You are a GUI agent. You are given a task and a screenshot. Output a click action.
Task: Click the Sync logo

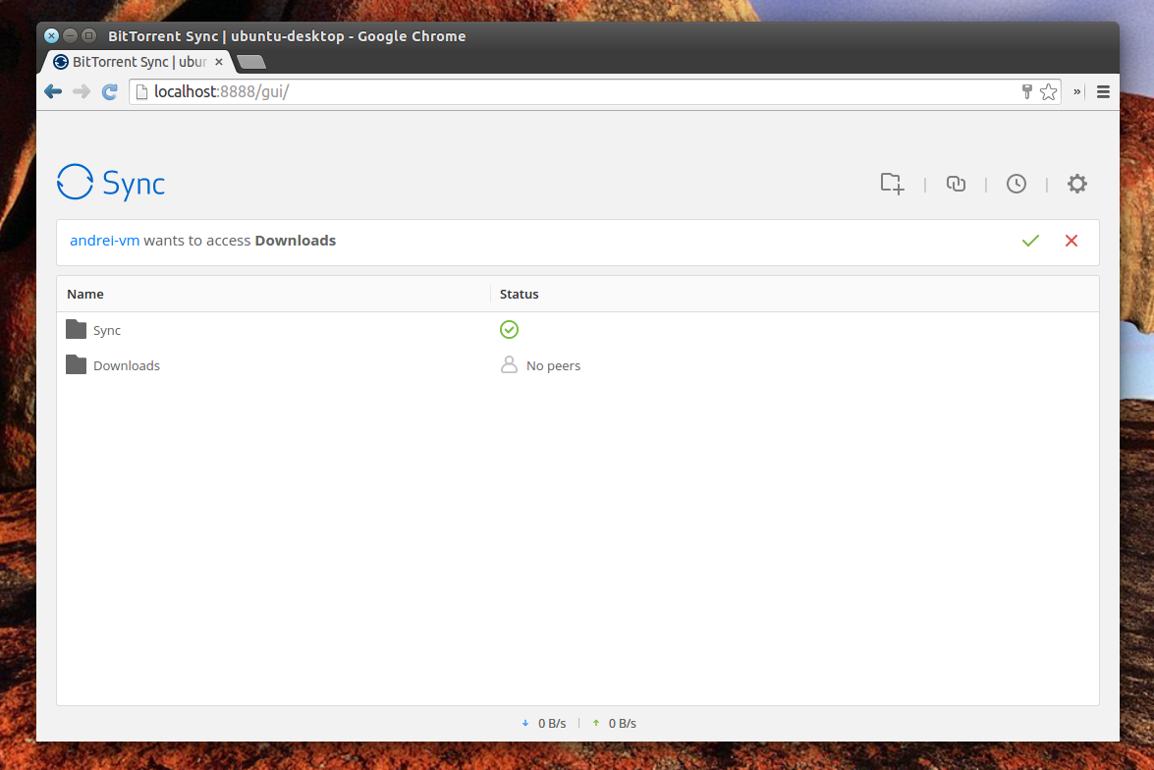[111, 183]
